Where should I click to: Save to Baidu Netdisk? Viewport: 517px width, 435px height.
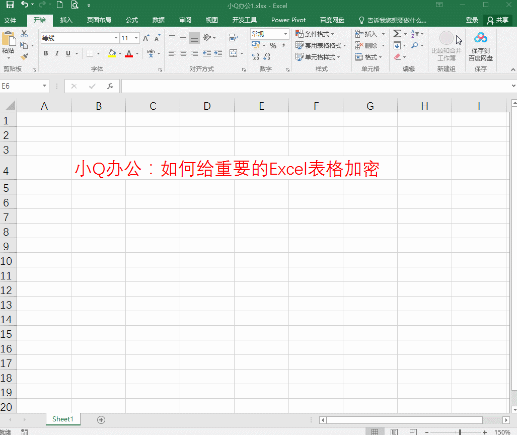pyautogui.click(x=481, y=47)
